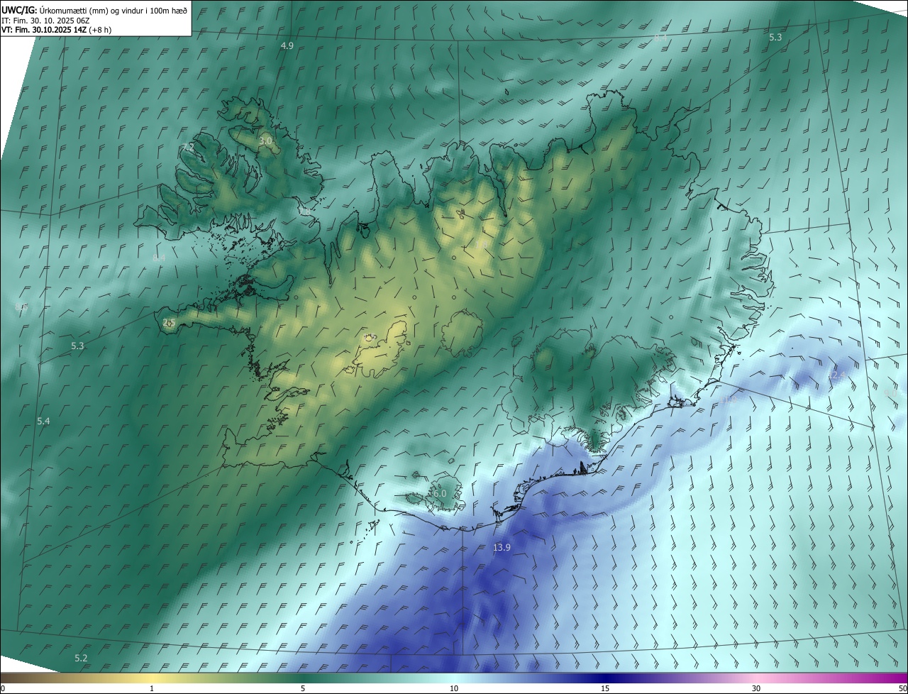
Task: Click the 13.9 precipitation maximum label
Action: (x=502, y=547)
